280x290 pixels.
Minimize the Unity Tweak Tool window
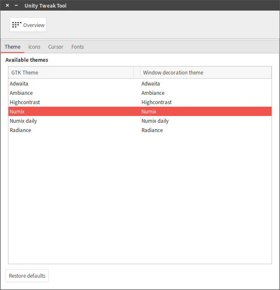[16, 6]
